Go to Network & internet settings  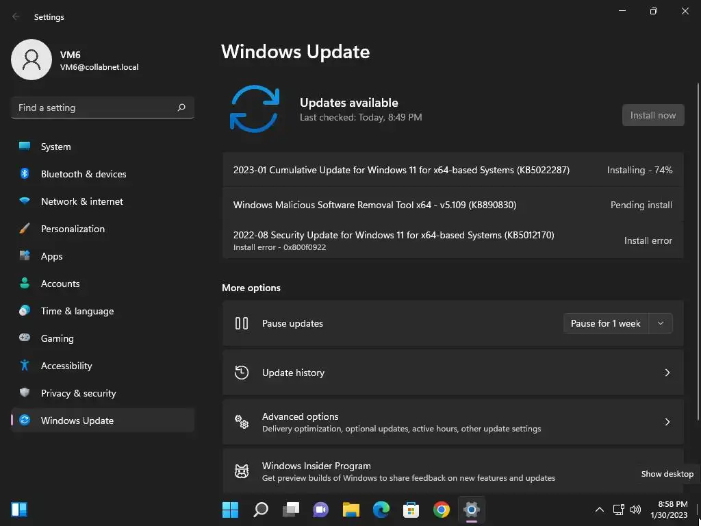pyautogui.click(x=103, y=201)
